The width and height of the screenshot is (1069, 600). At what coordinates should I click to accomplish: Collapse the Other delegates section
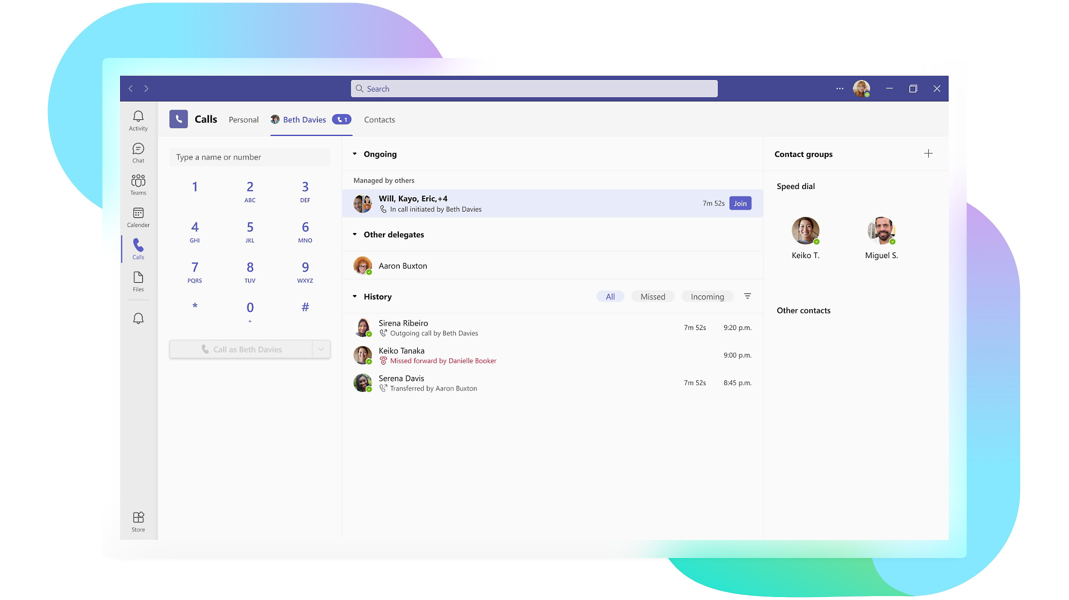355,234
